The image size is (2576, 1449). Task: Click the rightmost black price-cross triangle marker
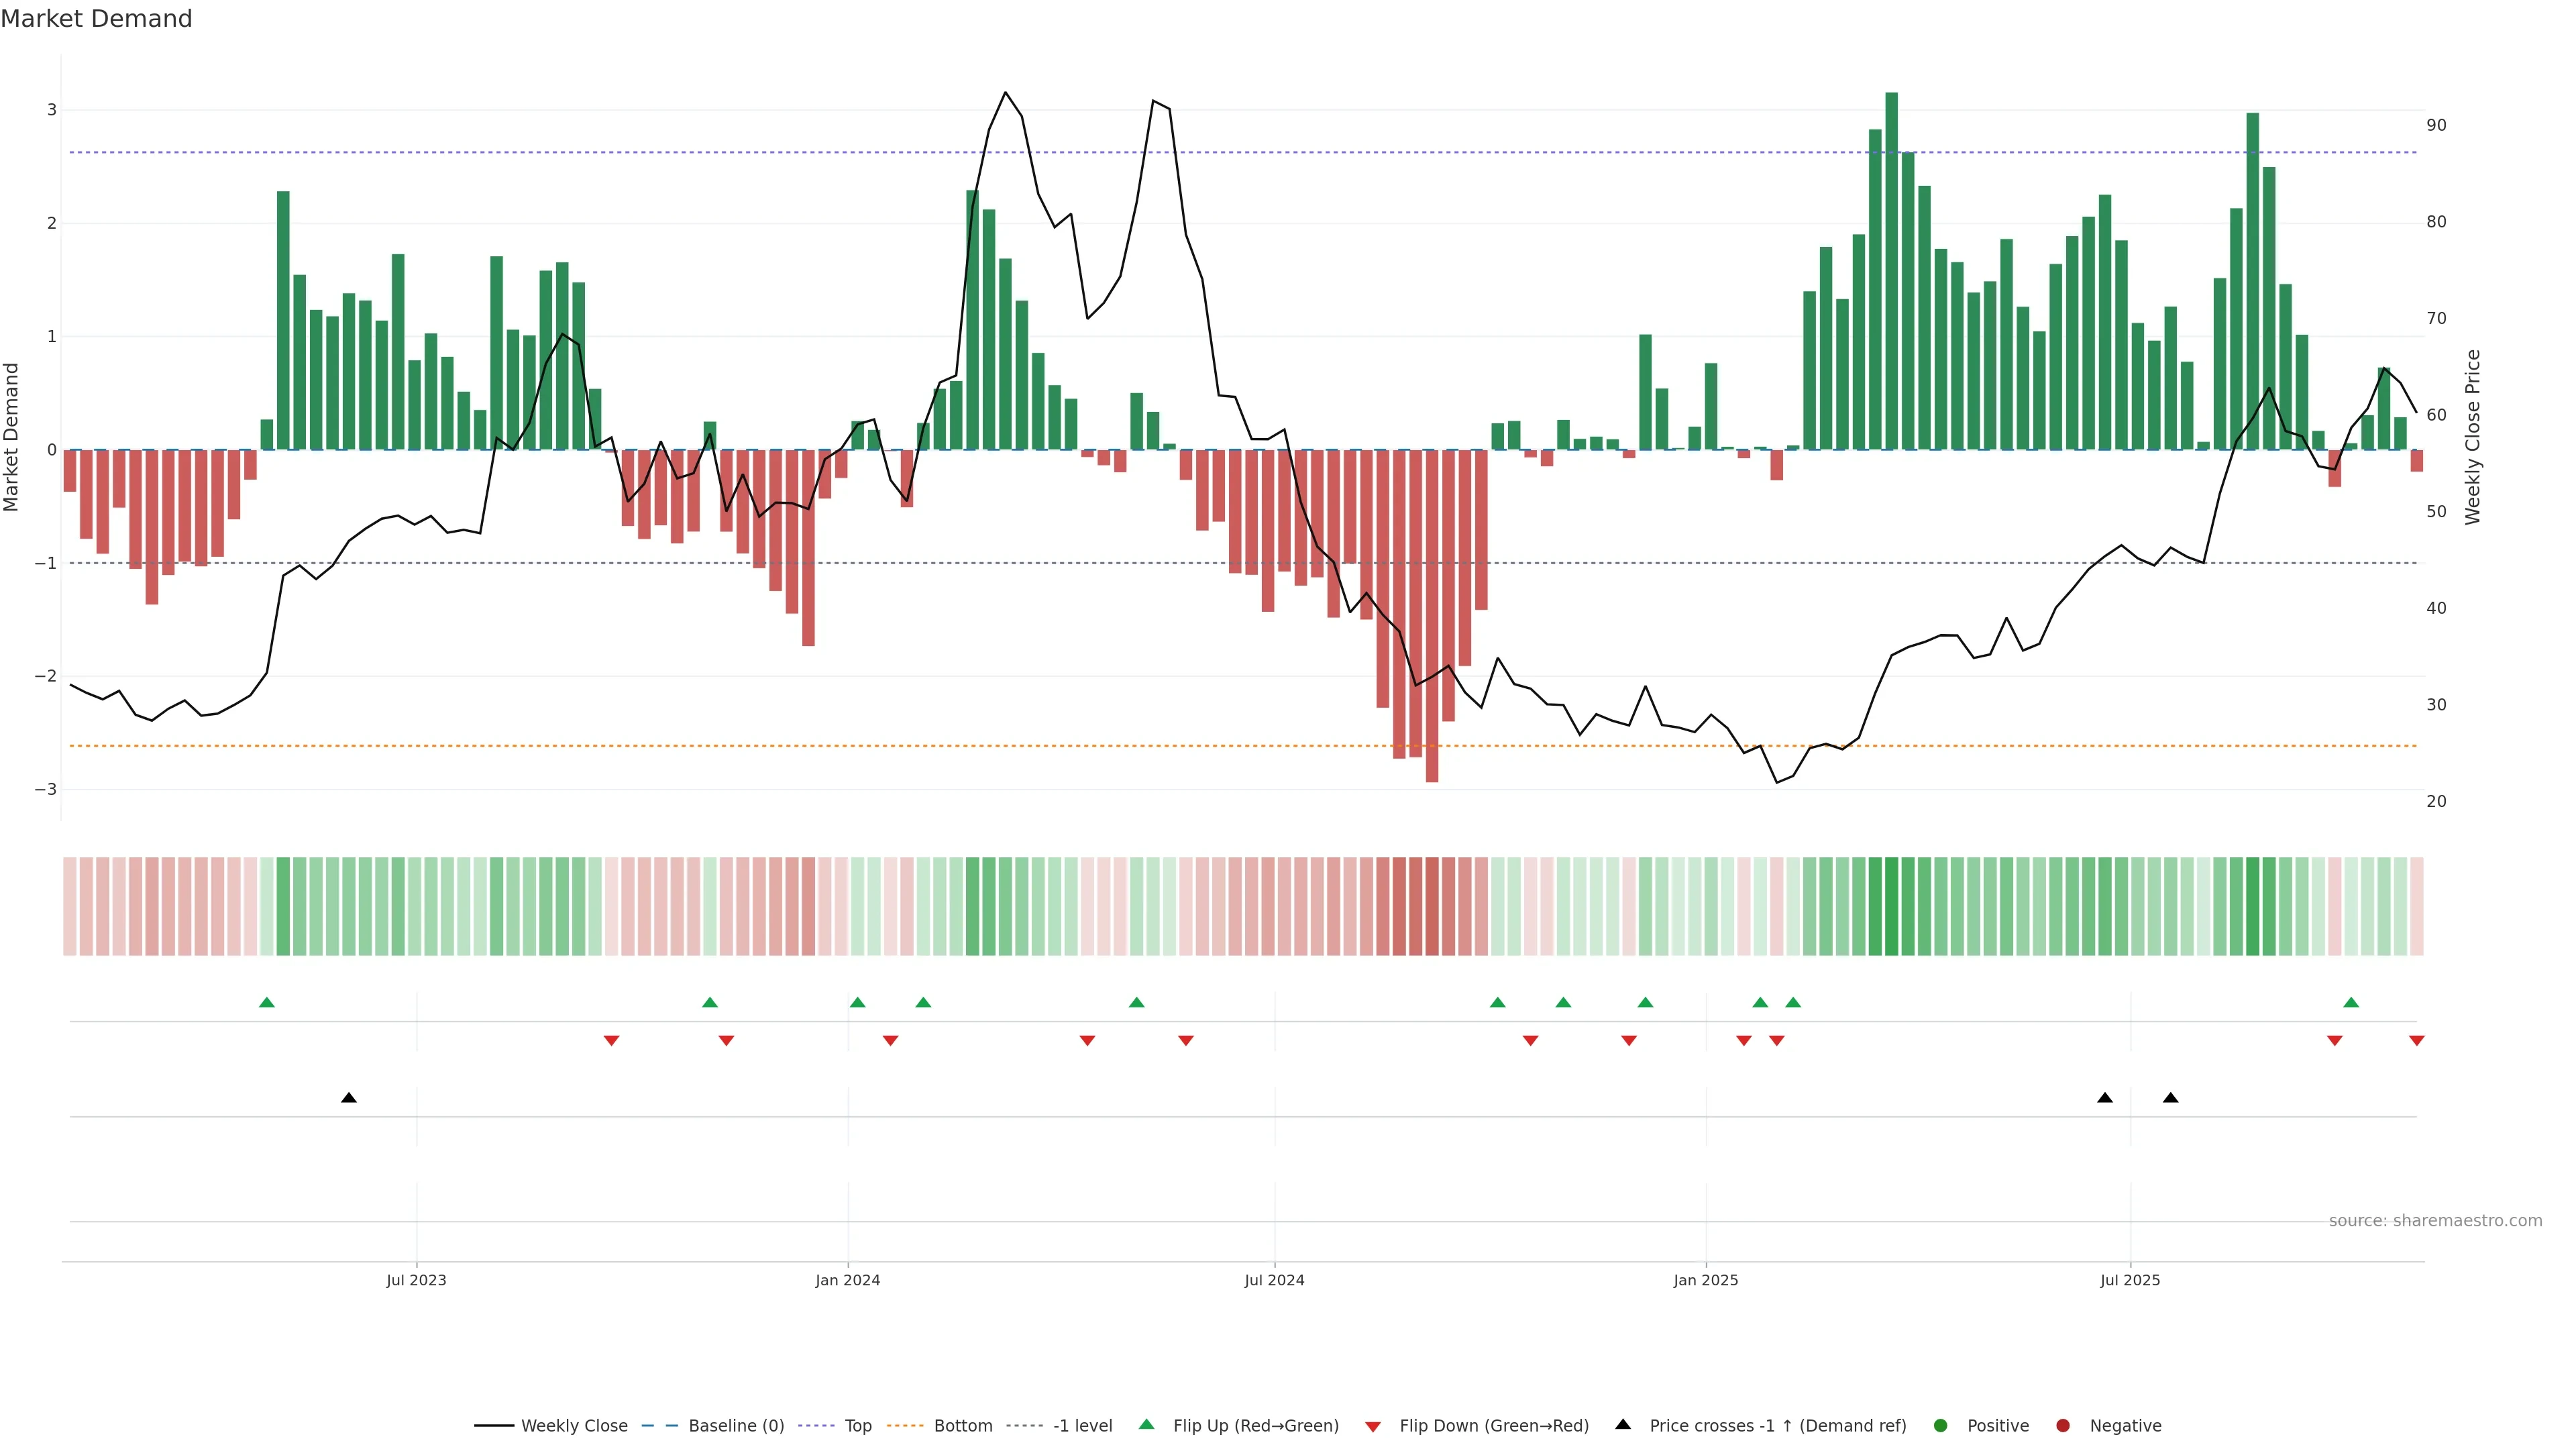(x=2170, y=1098)
